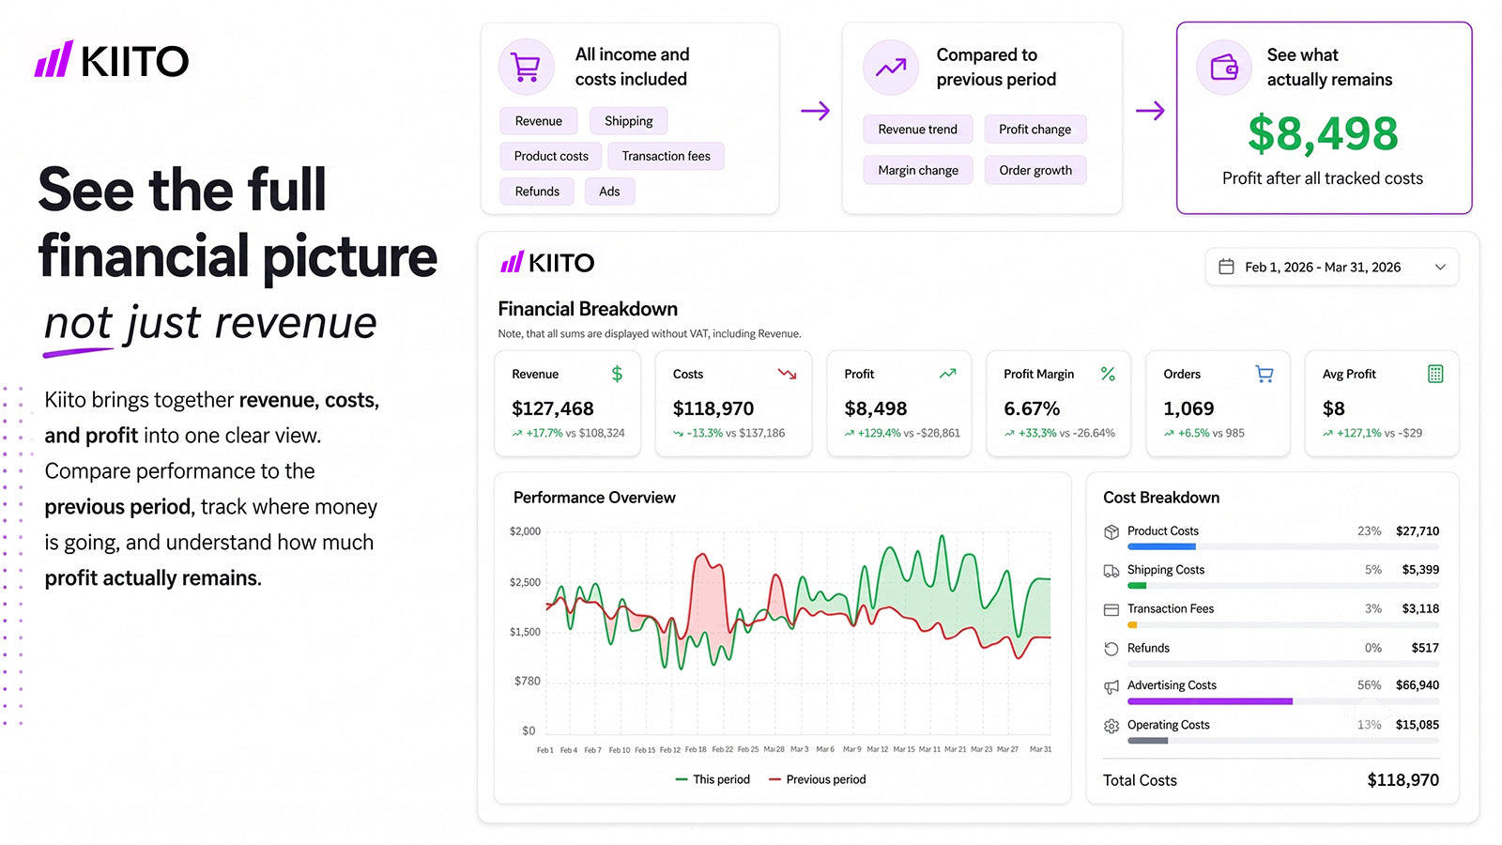Click the calendar icon in date picker
The height and width of the screenshot is (845, 1502).
pos(1226,267)
